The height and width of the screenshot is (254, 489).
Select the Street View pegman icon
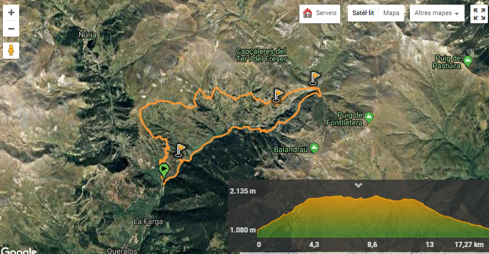click(x=11, y=51)
